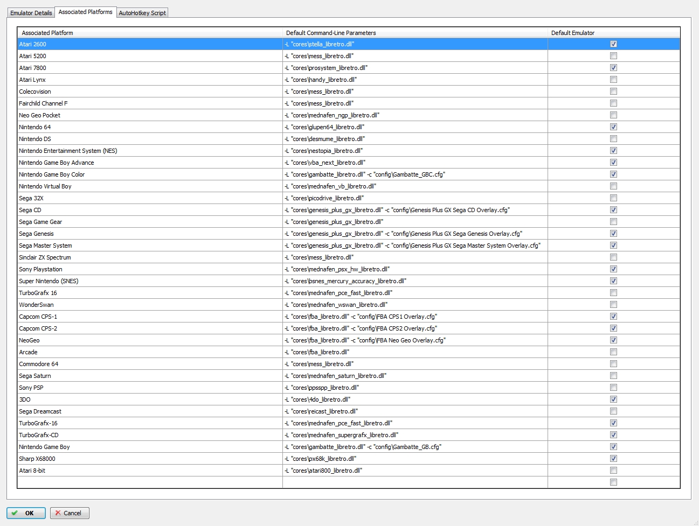Uncheck the 3DO Default Emulator checkbox
699x526 pixels.
point(613,399)
